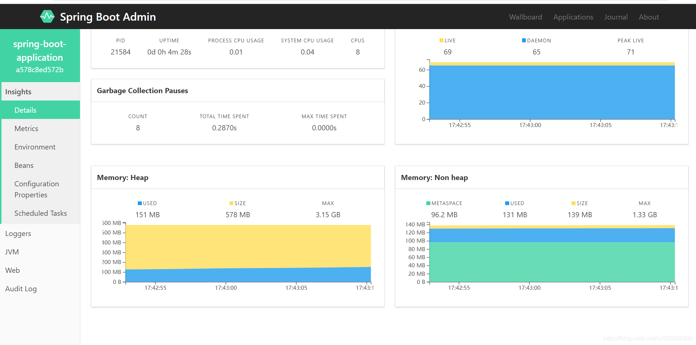Click the heap size value 578 MB

[238, 215]
